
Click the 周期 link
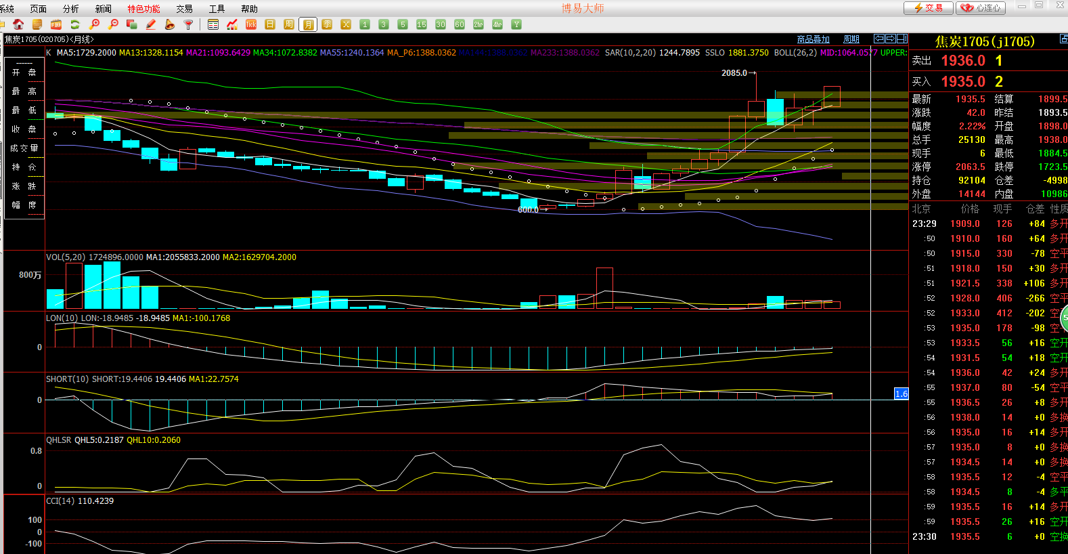pyautogui.click(x=851, y=39)
